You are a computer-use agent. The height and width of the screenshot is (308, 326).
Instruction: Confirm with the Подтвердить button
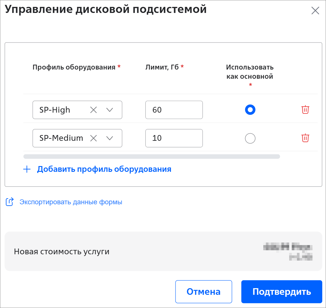282,292
